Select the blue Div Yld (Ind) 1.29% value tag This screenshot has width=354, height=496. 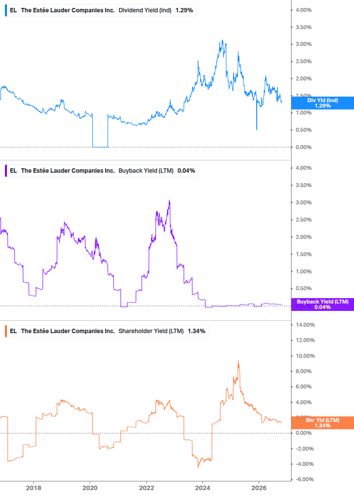tap(322, 103)
